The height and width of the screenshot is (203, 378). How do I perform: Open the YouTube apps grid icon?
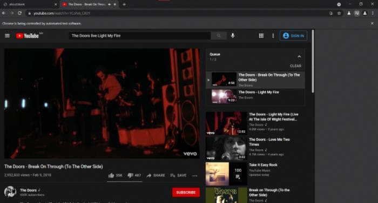click(x=261, y=36)
